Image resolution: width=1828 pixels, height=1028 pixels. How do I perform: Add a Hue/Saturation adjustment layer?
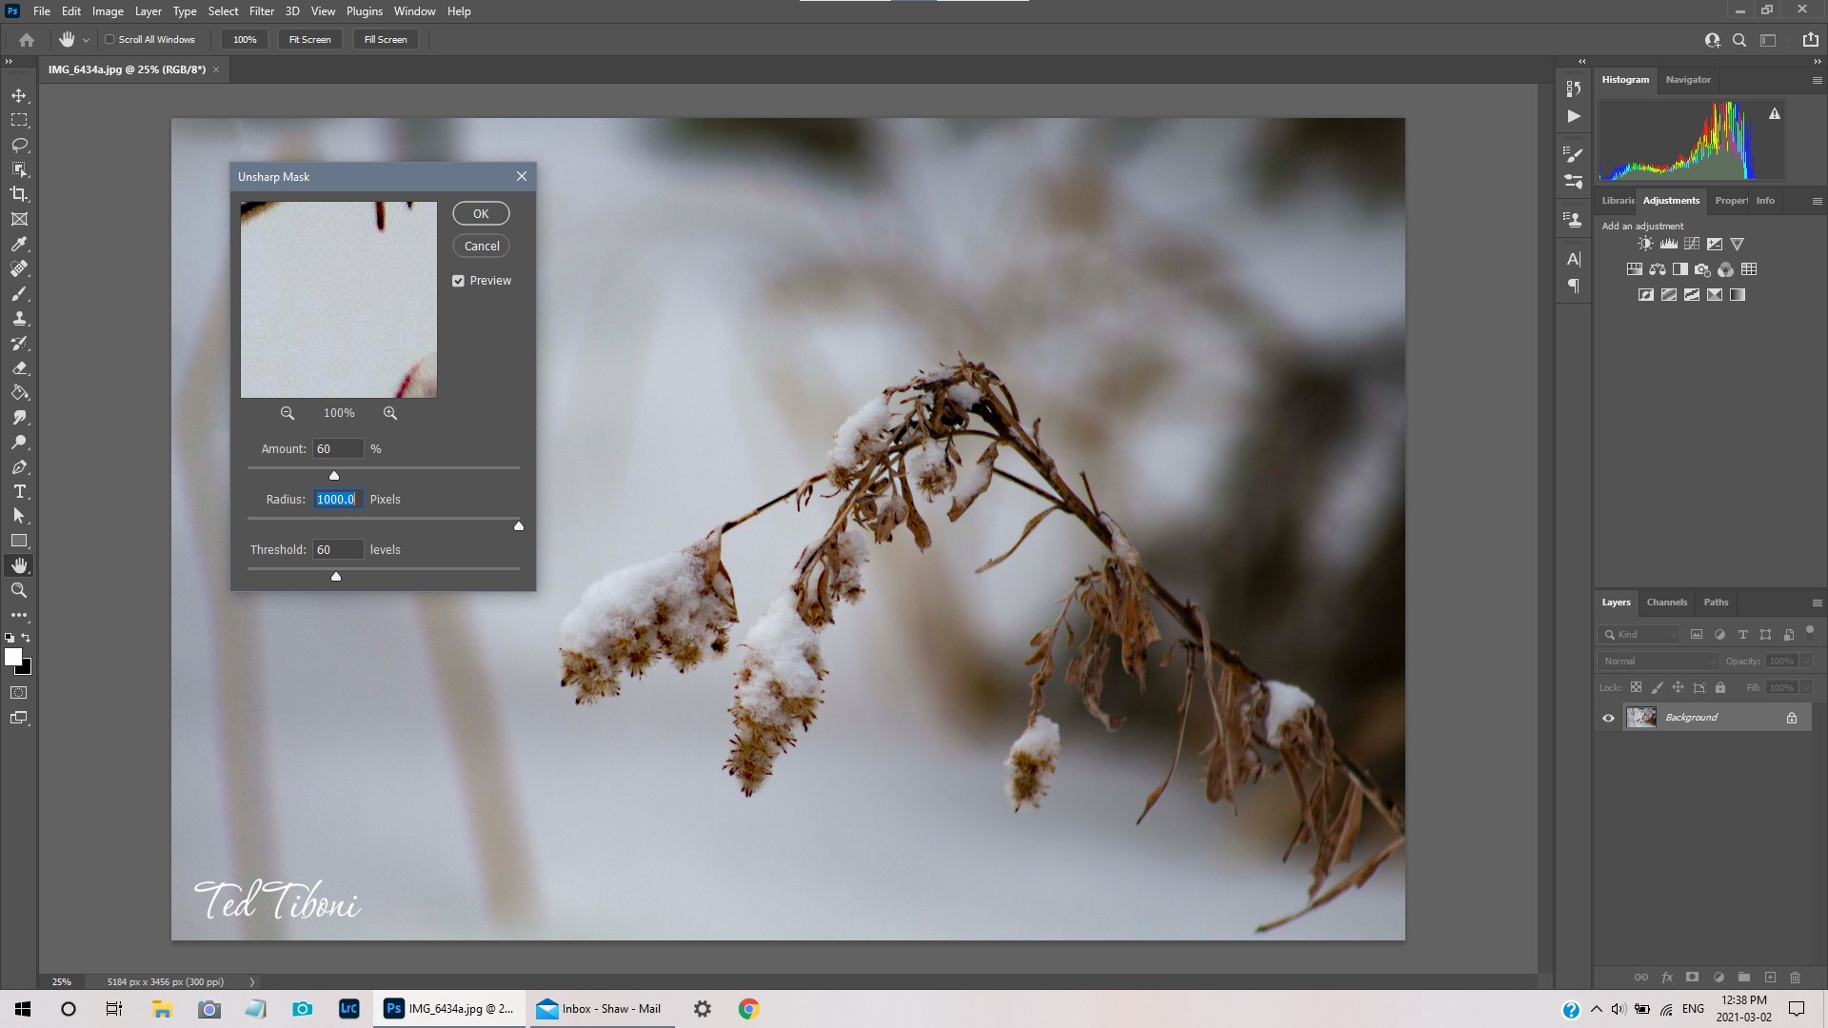pos(1634,269)
